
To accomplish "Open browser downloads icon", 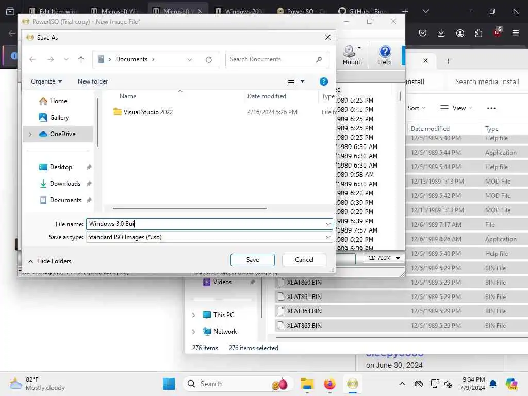I will point(441,33).
